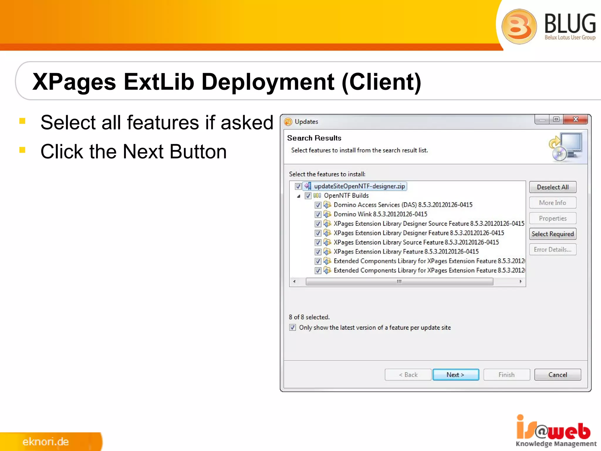Toggle first Extended Components Library feature checkbox
This screenshot has height=451, width=601.
pyautogui.click(x=318, y=261)
